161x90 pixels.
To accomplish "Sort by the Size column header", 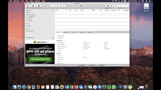I will (x=70, y=10).
